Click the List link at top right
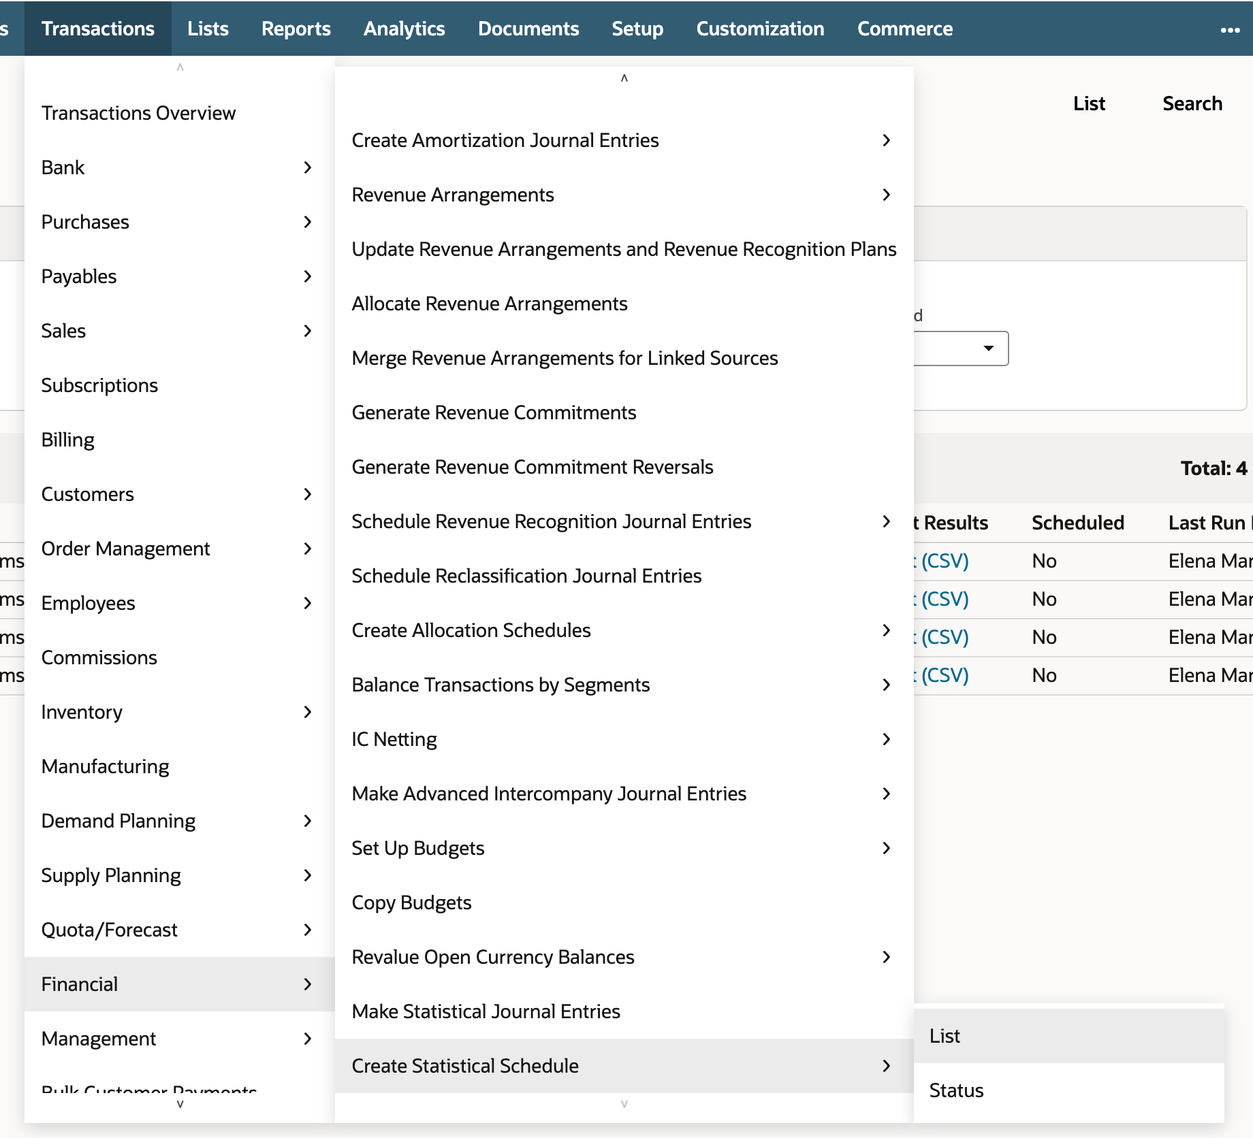Screen dimensions: 1253x1138 [x=1089, y=103]
